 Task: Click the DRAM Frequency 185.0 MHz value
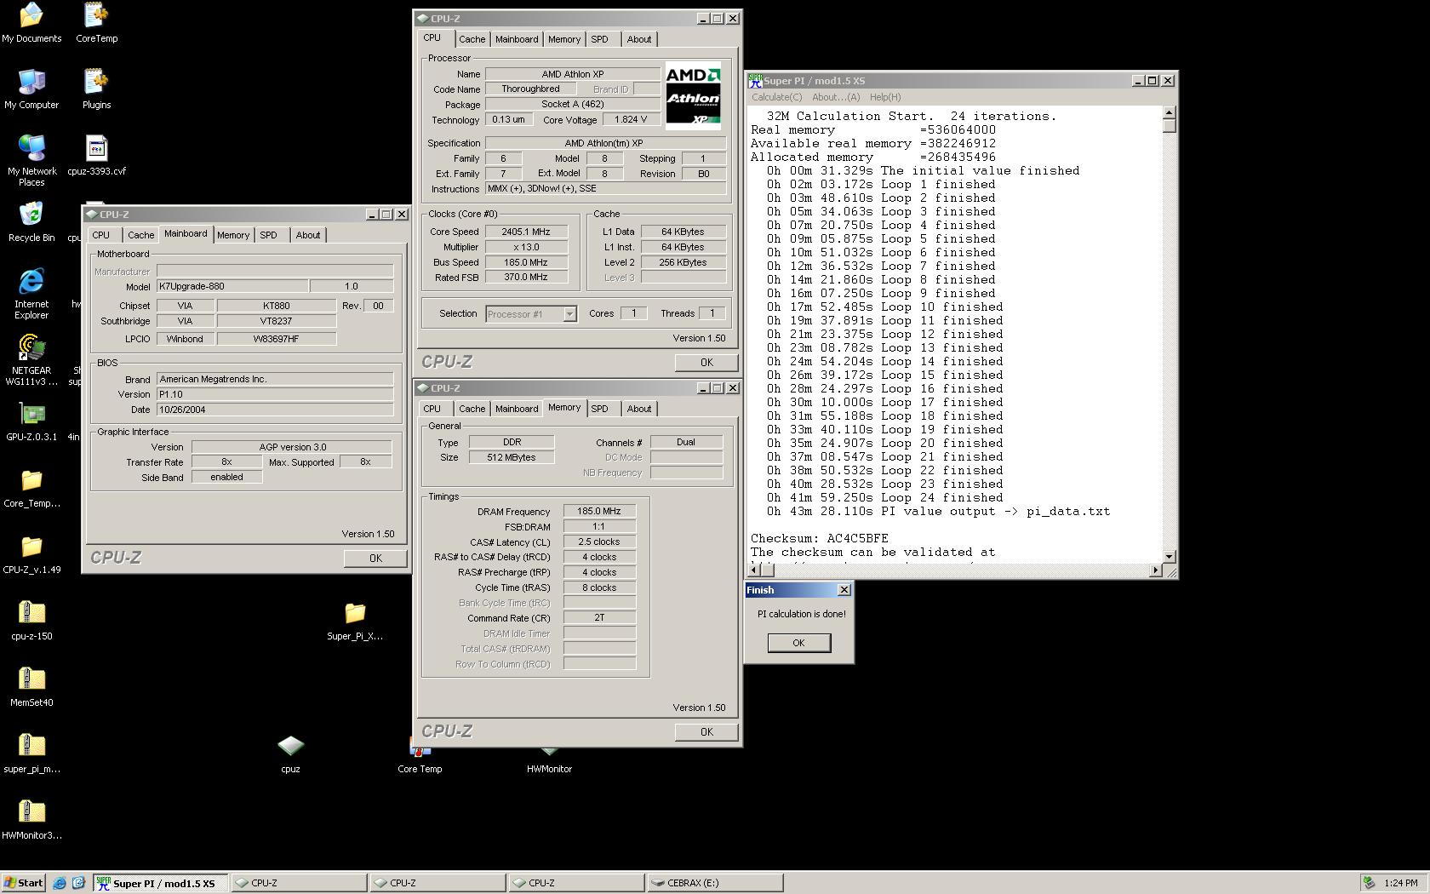(x=598, y=511)
